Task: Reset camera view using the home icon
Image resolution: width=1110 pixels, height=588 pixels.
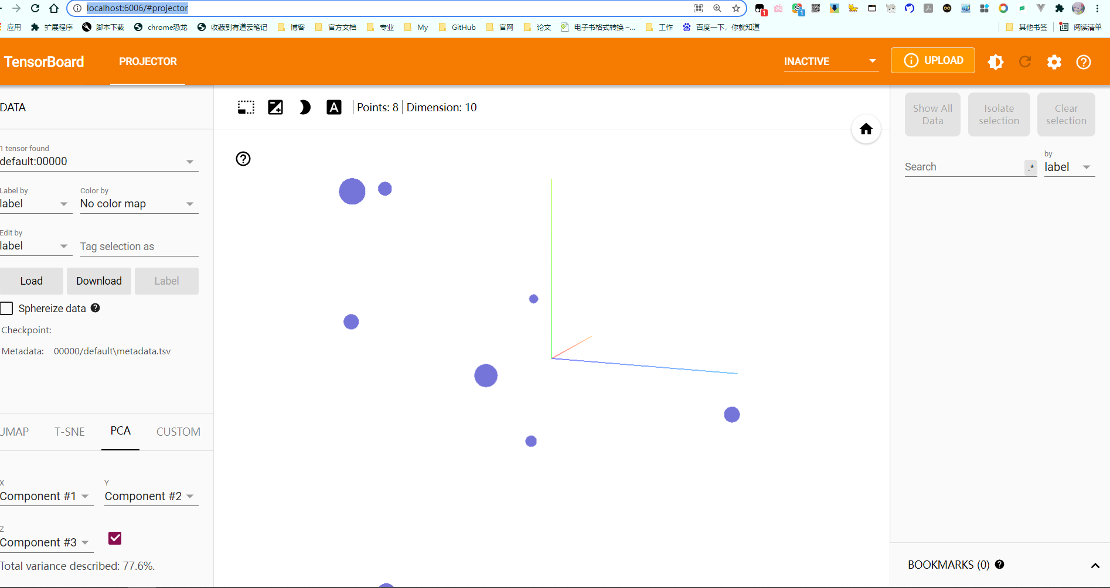Action: coord(866,129)
